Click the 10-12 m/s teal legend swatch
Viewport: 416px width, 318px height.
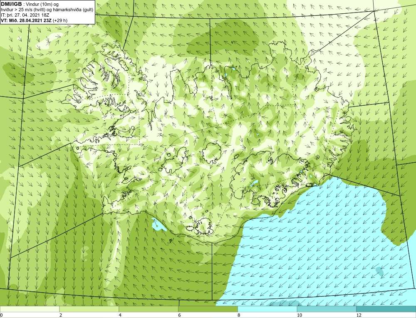(327, 309)
